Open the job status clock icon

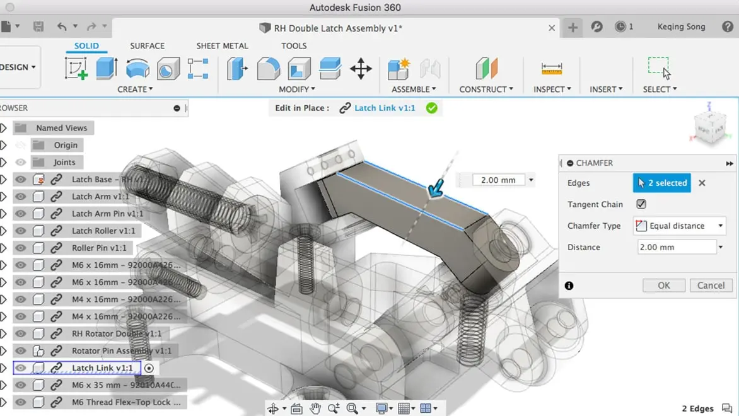coord(620,27)
